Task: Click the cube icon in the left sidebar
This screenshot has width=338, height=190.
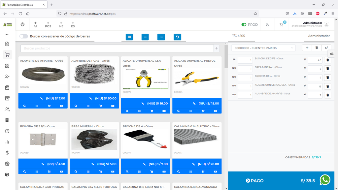Action: click(7, 175)
